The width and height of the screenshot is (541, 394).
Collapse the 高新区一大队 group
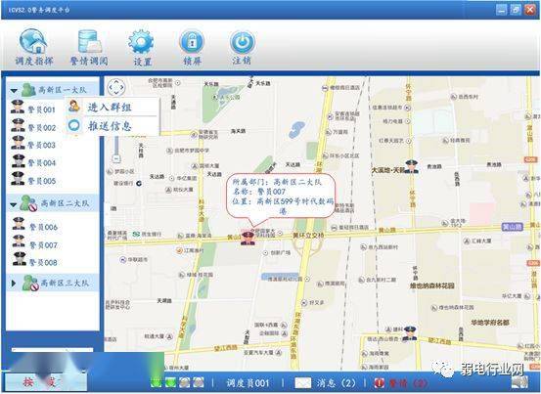[14, 91]
